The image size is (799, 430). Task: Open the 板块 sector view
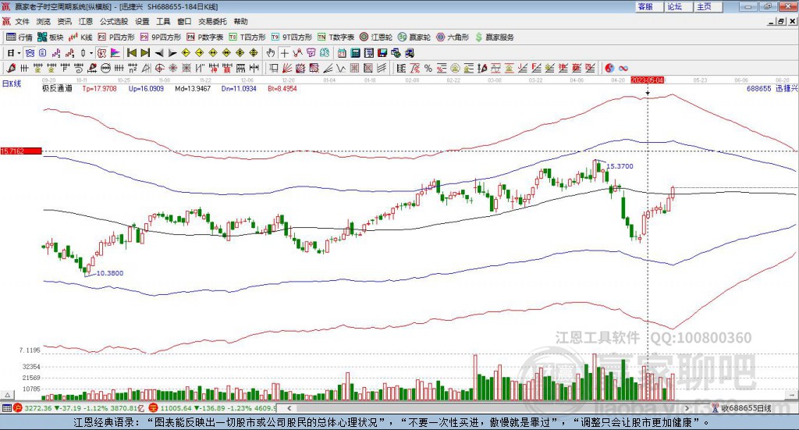coord(51,37)
